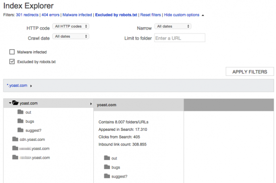
Task: Click 'Inbound link count: 308.855' text
Action: click(x=122, y=144)
